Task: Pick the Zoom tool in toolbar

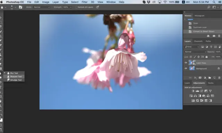Action: pyautogui.click(x=1, y=106)
